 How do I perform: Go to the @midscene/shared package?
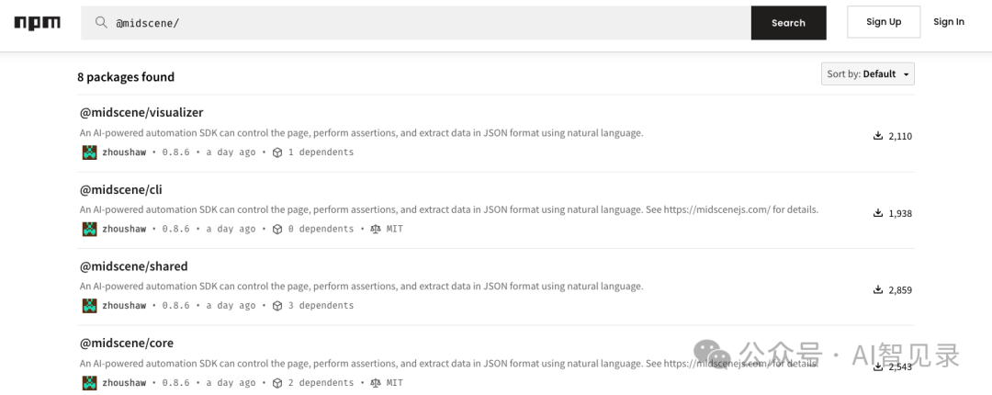point(133,266)
